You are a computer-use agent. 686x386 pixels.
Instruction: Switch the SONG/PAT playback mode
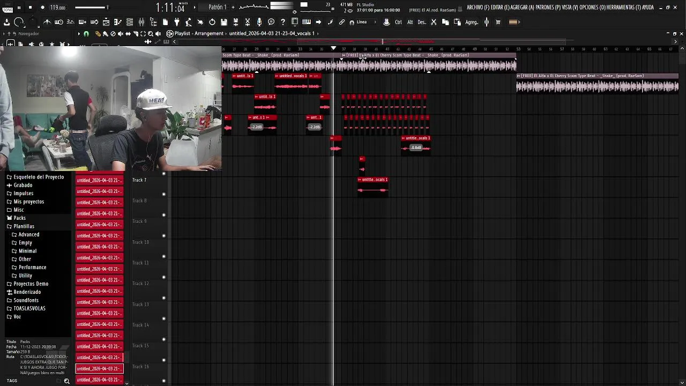(x=7, y=8)
